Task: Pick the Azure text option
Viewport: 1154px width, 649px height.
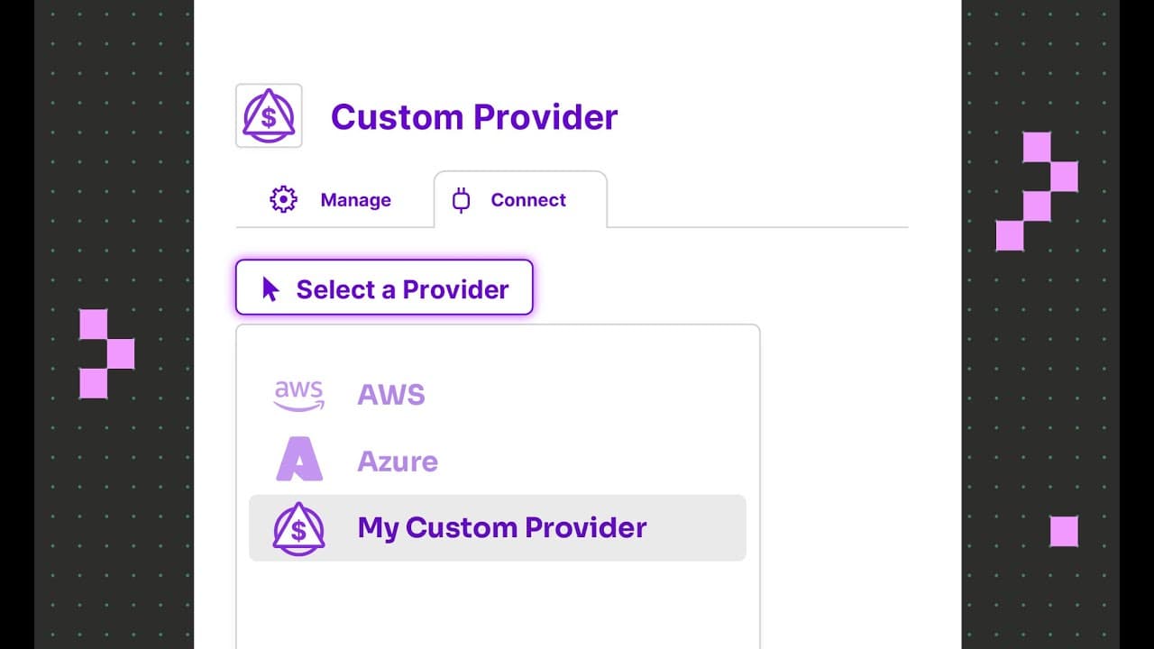Action: click(398, 462)
